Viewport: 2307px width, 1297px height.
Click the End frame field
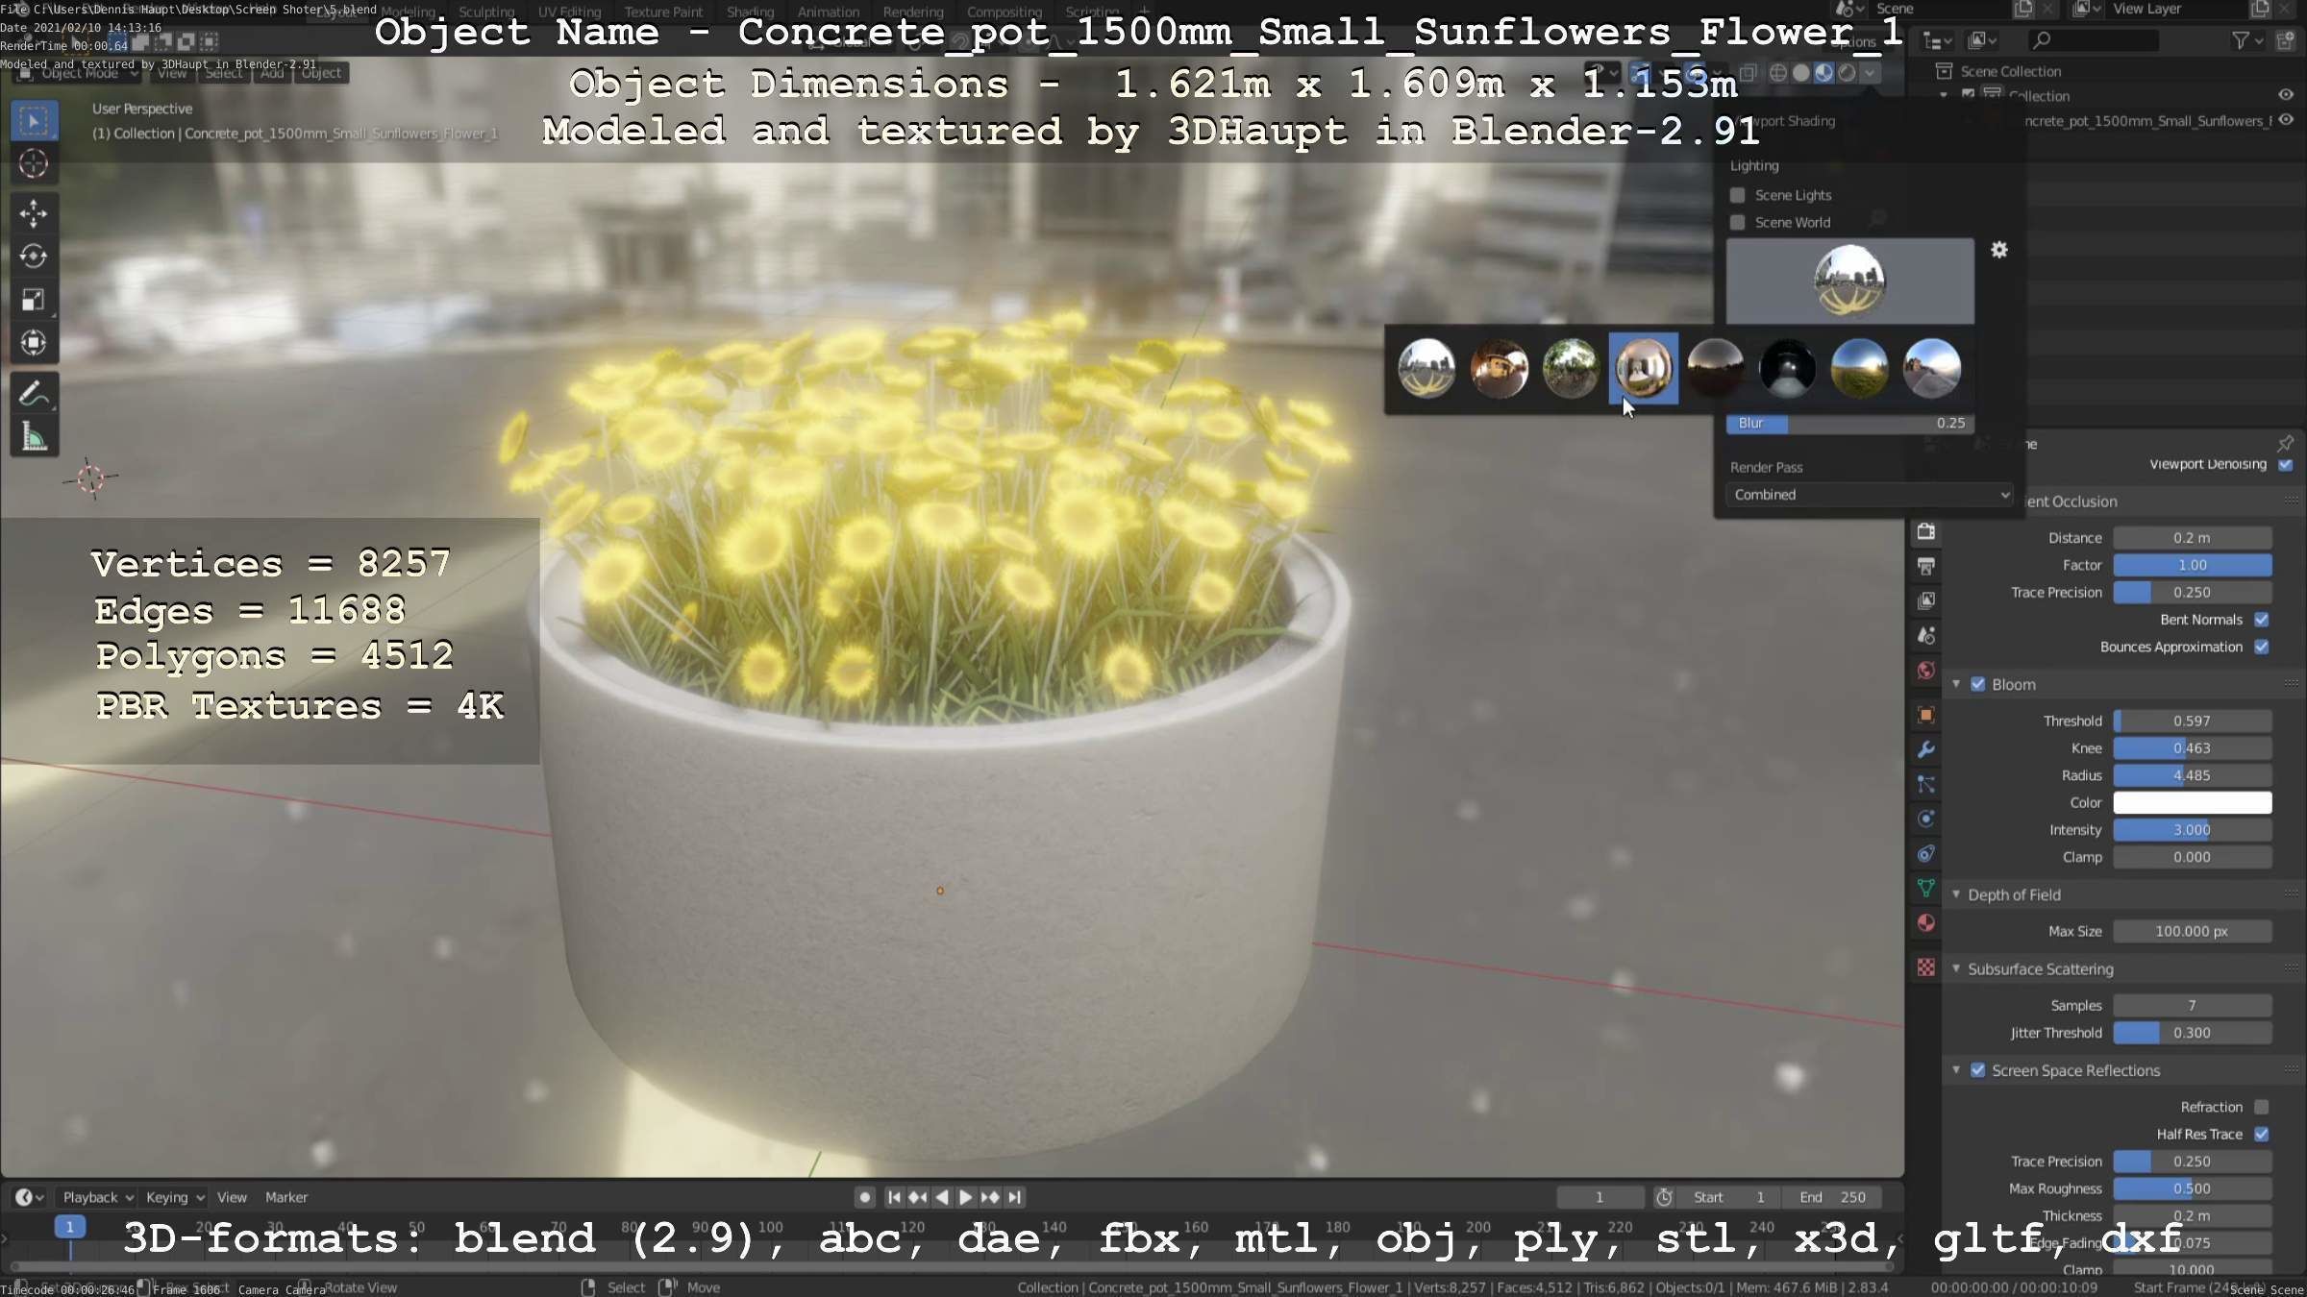tap(1833, 1197)
